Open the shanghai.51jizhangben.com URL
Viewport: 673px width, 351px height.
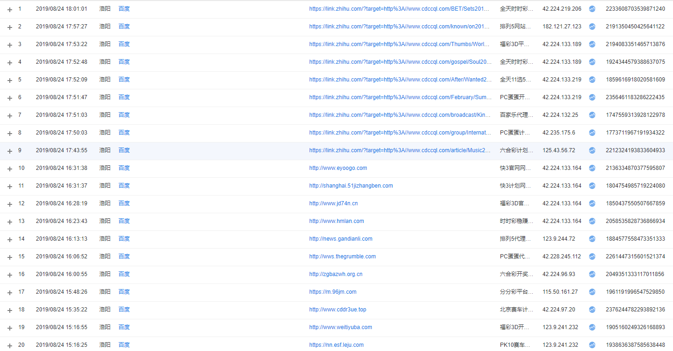(351, 186)
